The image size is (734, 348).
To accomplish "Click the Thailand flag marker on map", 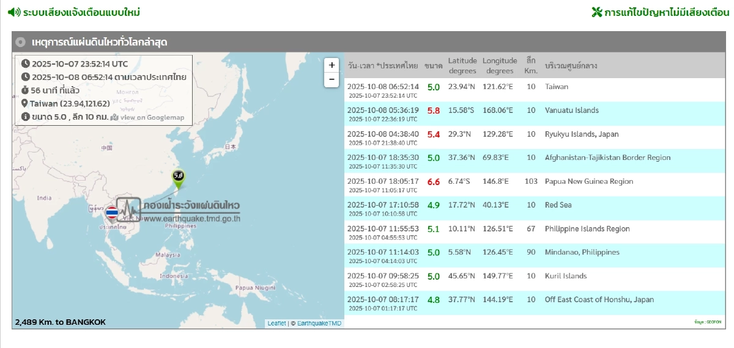I will click(112, 213).
